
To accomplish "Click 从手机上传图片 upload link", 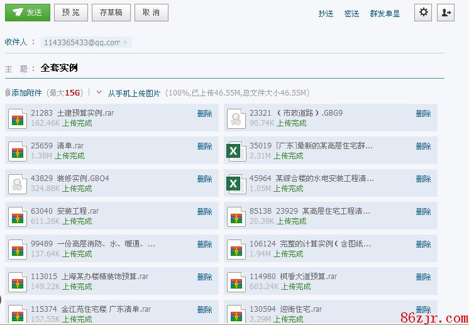I will coord(134,93).
